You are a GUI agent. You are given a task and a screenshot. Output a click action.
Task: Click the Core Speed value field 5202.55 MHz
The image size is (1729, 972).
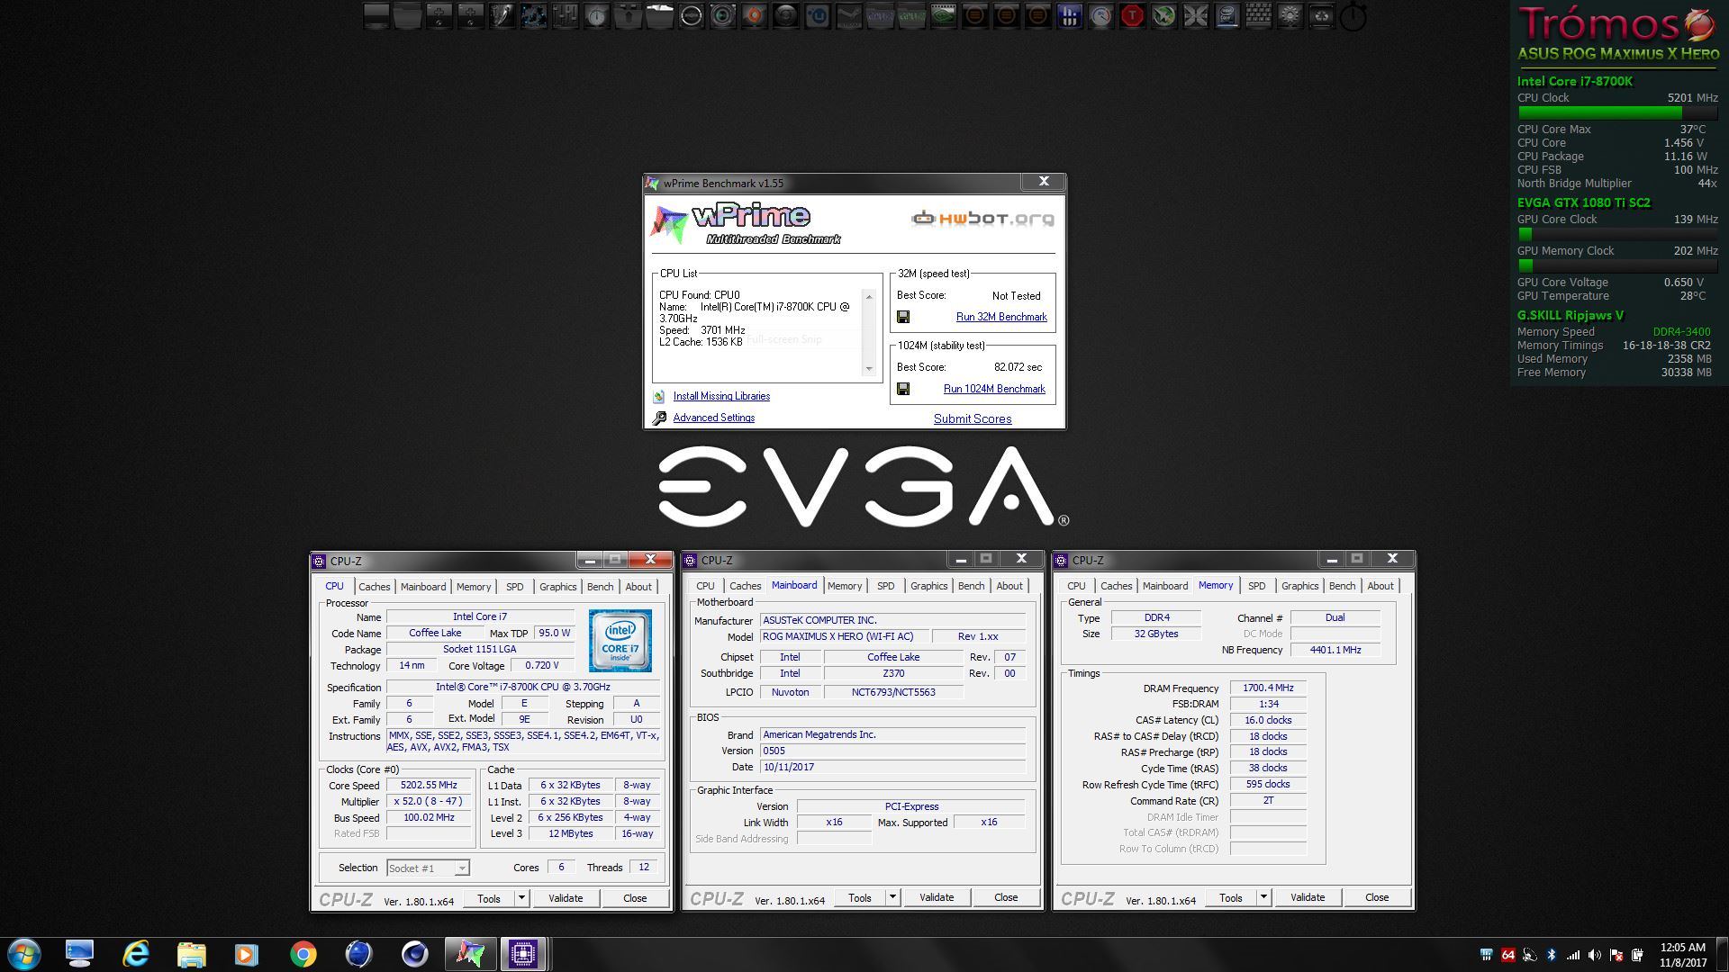point(429,785)
